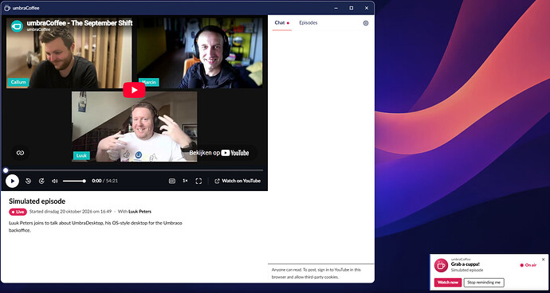
Task: Open settings gear in chat panel
Action: pyautogui.click(x=366, y=23)
